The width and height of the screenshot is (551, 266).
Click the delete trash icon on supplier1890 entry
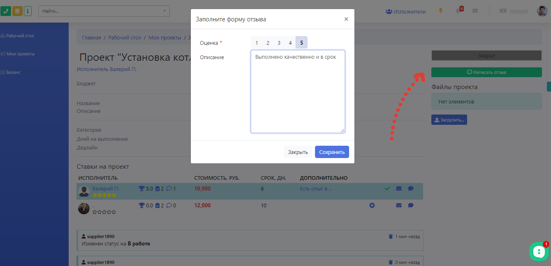coord(391,236)
